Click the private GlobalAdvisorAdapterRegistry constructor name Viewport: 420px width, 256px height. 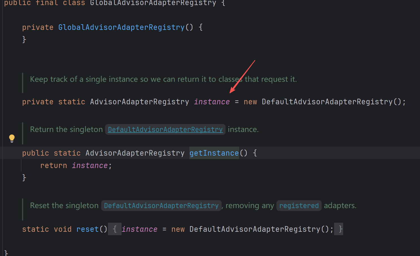(x=121, y=27)
